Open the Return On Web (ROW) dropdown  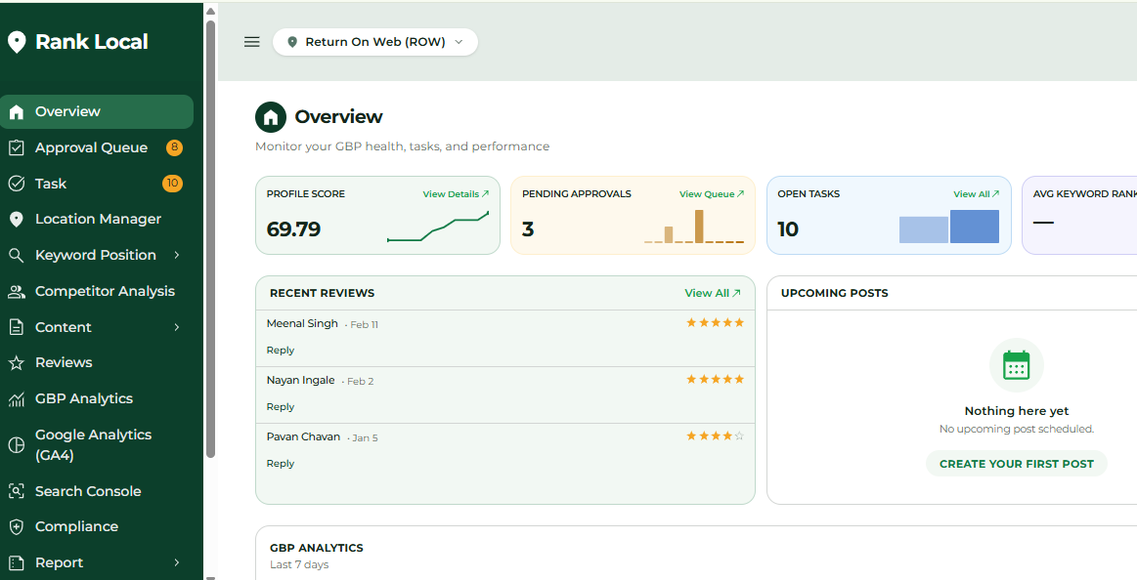[374, 42]
